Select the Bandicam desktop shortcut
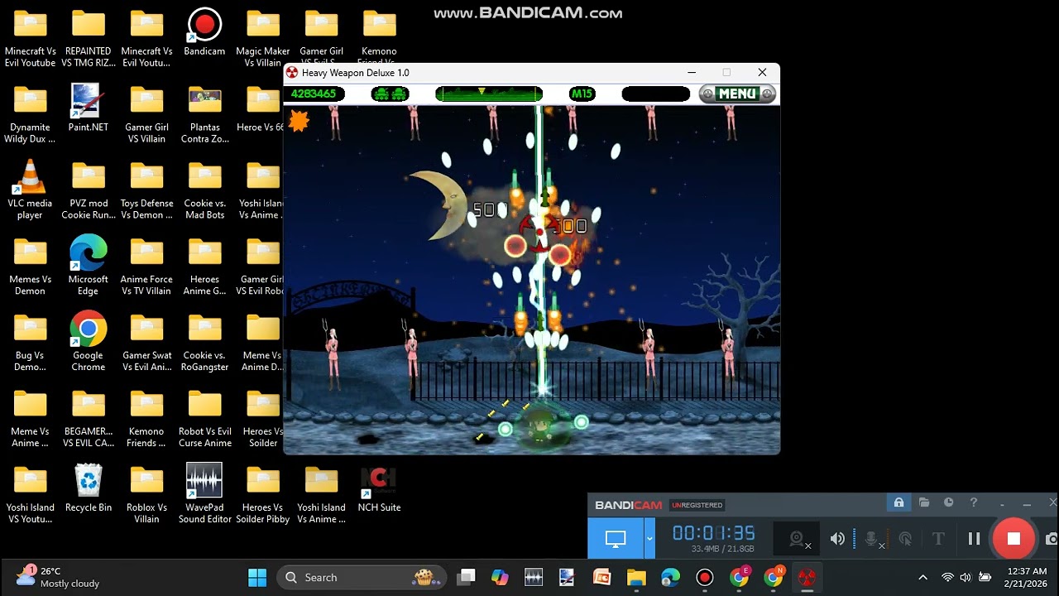 point(204,33)
